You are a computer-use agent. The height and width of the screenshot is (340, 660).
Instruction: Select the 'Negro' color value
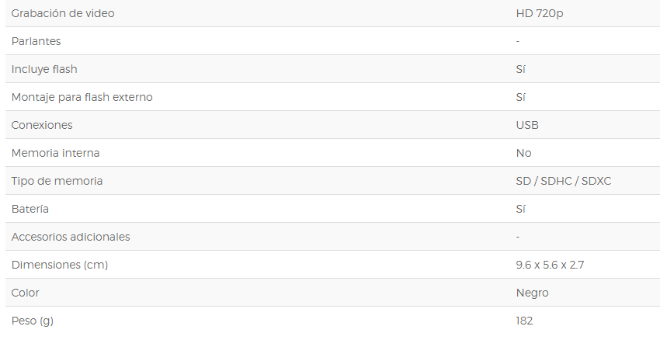pos(533,293)
